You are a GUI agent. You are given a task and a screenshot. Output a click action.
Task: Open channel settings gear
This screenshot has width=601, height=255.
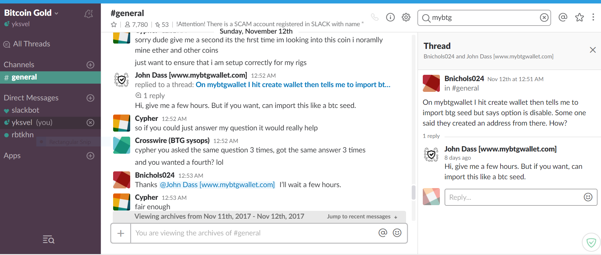[x=406, y=17]
